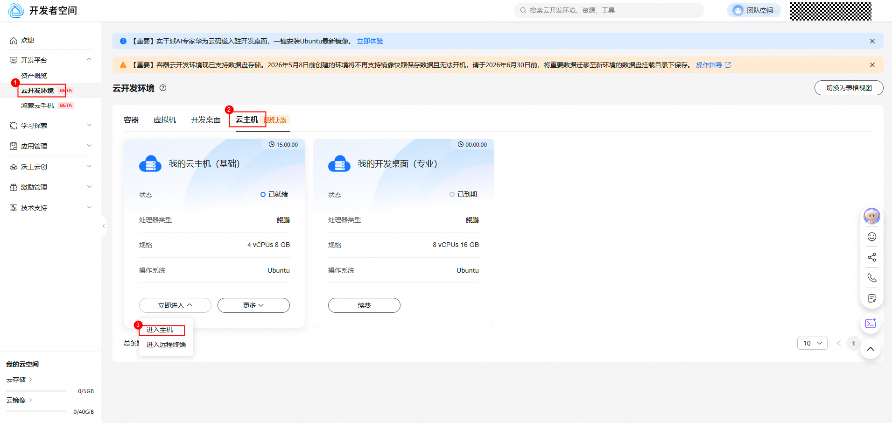Click the smiley feedback icon
The image size is (892, 423).
pos(871,237)
